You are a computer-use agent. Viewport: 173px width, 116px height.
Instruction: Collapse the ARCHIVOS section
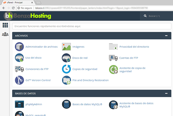[166, 36]
